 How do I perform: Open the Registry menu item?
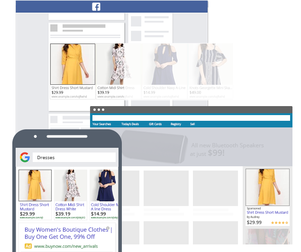[176, 124]
